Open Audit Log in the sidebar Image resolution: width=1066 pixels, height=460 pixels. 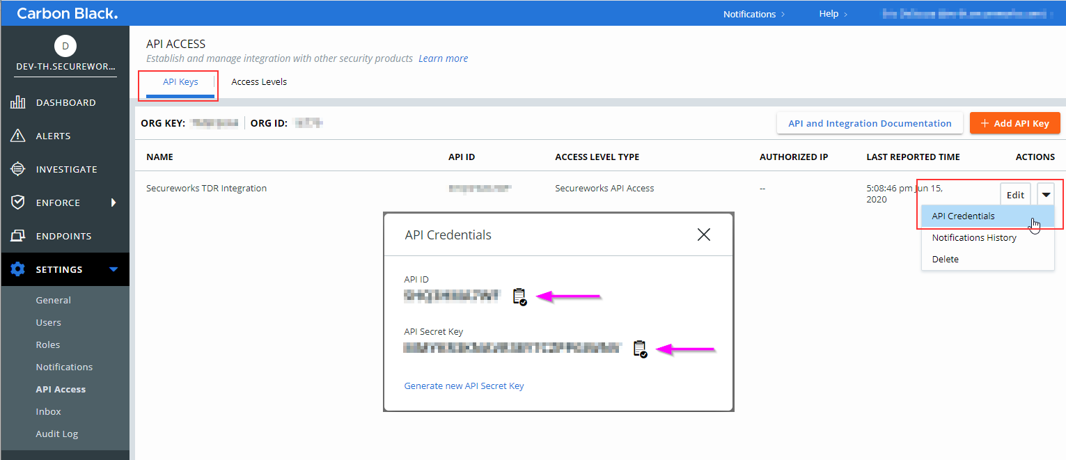57,434
